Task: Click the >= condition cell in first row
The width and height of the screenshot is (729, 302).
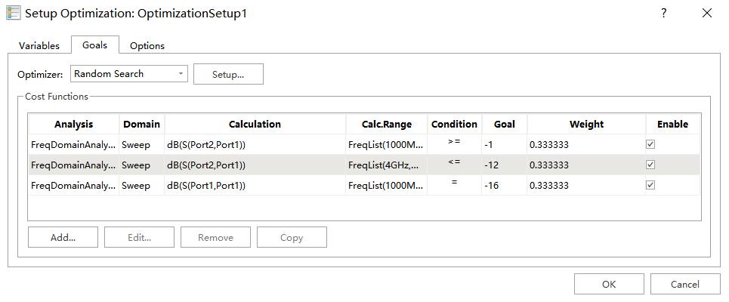Action: (x=454, y=144)
